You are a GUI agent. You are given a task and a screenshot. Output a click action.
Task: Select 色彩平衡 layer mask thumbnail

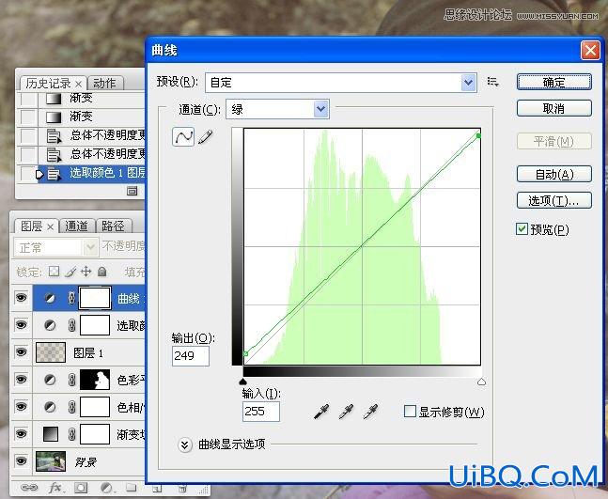[95, 380]
